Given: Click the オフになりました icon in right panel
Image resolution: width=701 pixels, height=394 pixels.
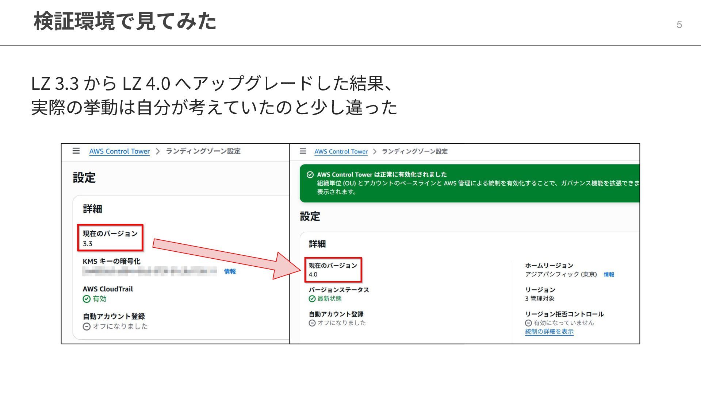Looking at the screenshot, I should (x=312, y=323).
